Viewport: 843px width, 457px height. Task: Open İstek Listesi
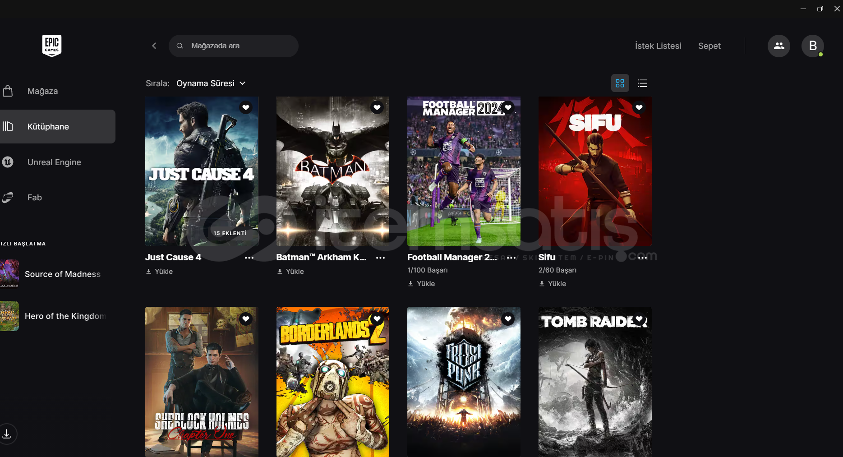658,46
